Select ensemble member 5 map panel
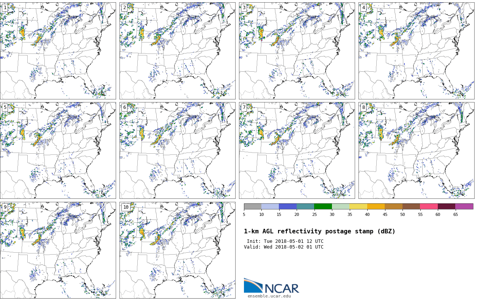The image size is (478, 299). click(58, 150)
